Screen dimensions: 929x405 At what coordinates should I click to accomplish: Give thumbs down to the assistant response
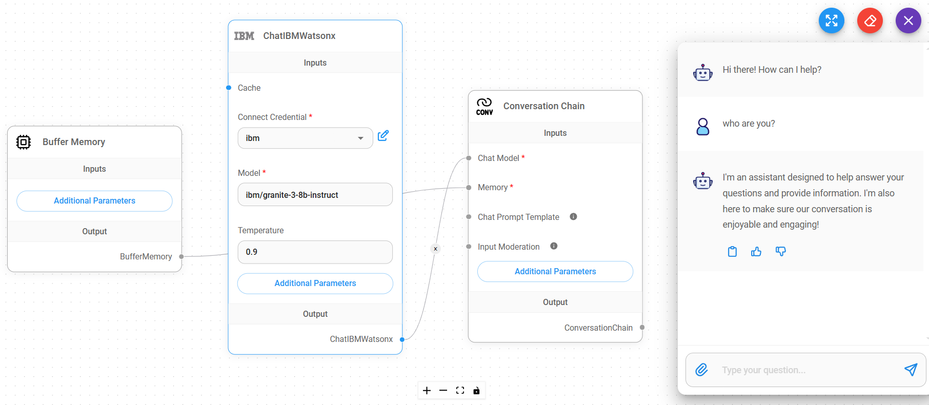[780, 251]
